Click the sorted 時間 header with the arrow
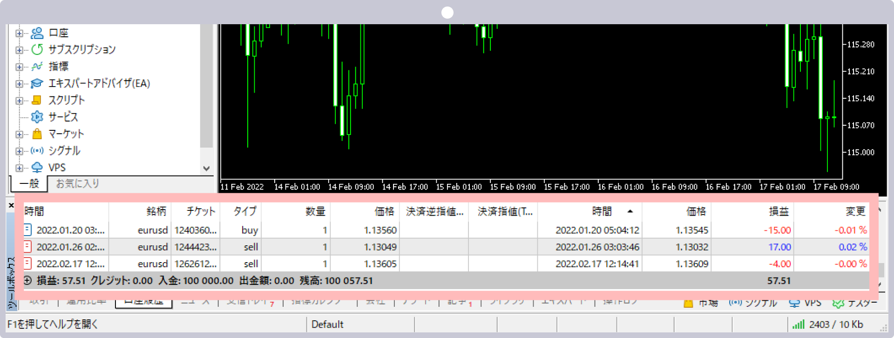The height and width of the screenshot is (338, 894). click(589, 211)
